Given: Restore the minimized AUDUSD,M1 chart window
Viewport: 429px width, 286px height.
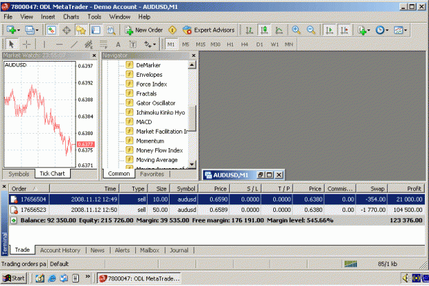Looking at the screenshot, I should click(261, 175).
